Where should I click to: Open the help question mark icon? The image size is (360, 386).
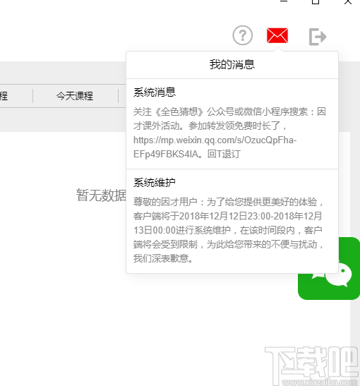[243, 35]
